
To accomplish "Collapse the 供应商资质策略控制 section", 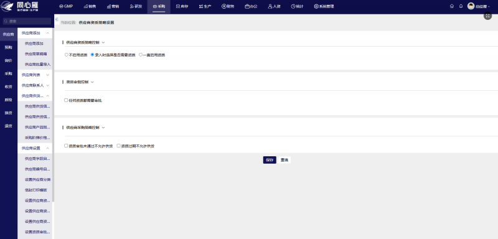I will pyautogui.click(x=103, y=42).
